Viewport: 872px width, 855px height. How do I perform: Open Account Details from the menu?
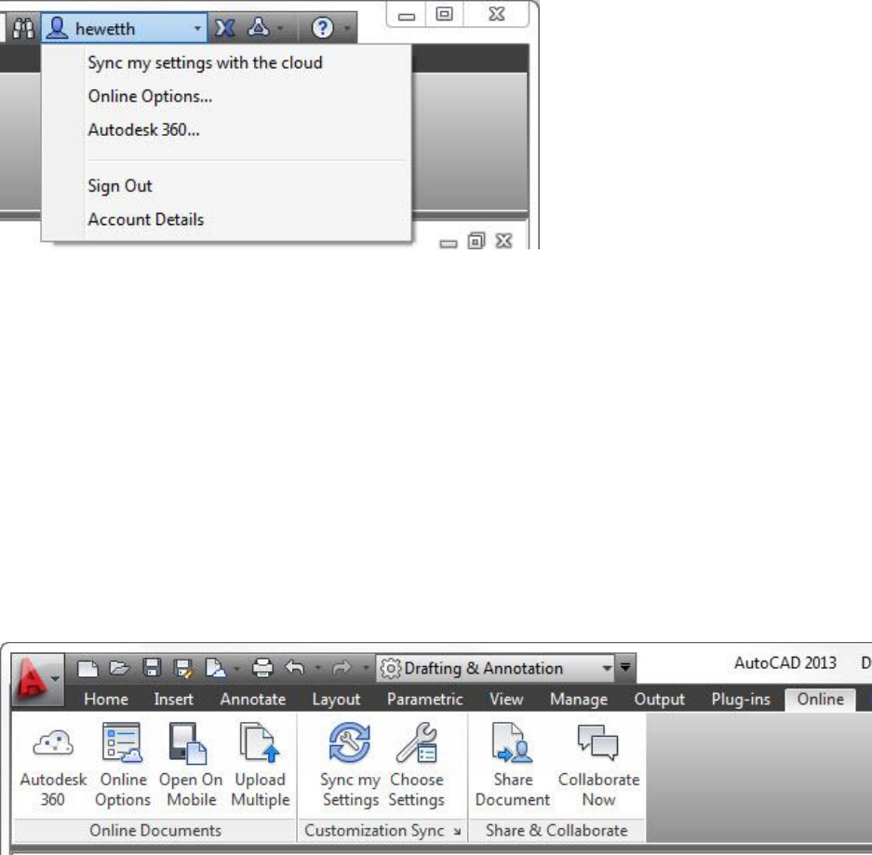pos(146,219)
